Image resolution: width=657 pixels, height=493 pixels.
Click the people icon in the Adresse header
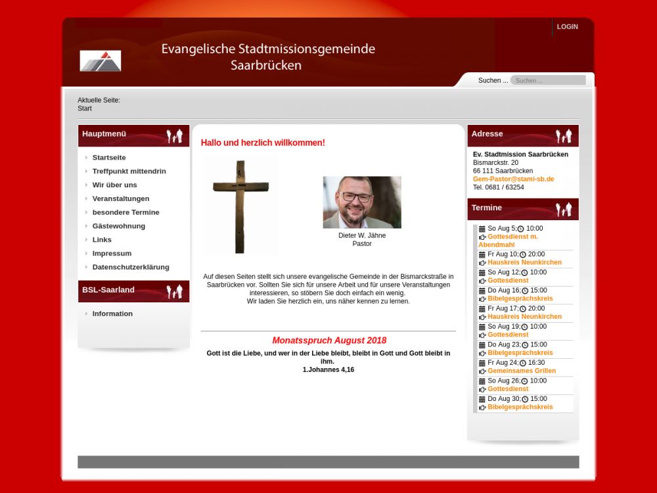pyautogui.click(x=564, y=136)
